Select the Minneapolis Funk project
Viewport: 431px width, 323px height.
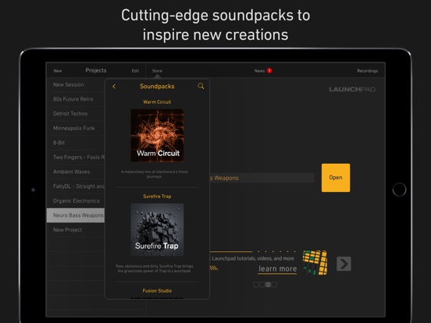(x=76, y=128)
